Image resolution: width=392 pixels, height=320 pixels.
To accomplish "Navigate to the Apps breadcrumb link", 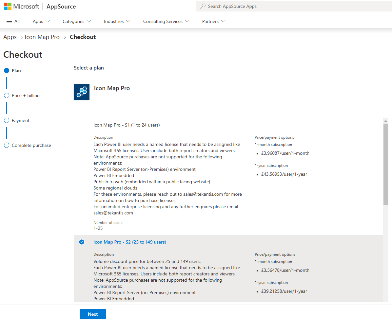I will coord(10,37).
